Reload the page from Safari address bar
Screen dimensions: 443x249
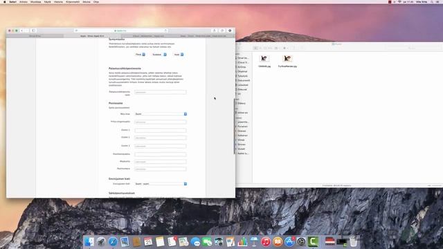pyautogui.click(x=165, y=30)
